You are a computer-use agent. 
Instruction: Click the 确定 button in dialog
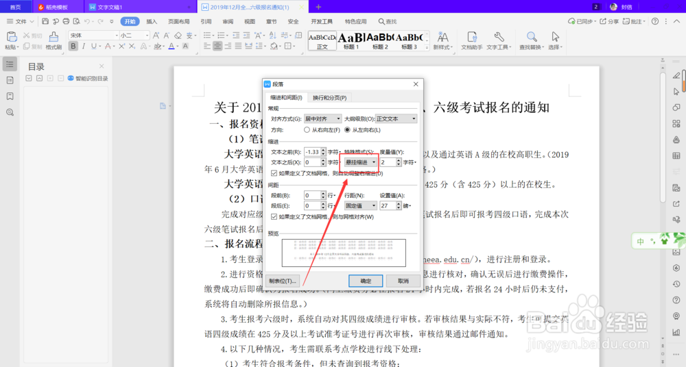366,281
